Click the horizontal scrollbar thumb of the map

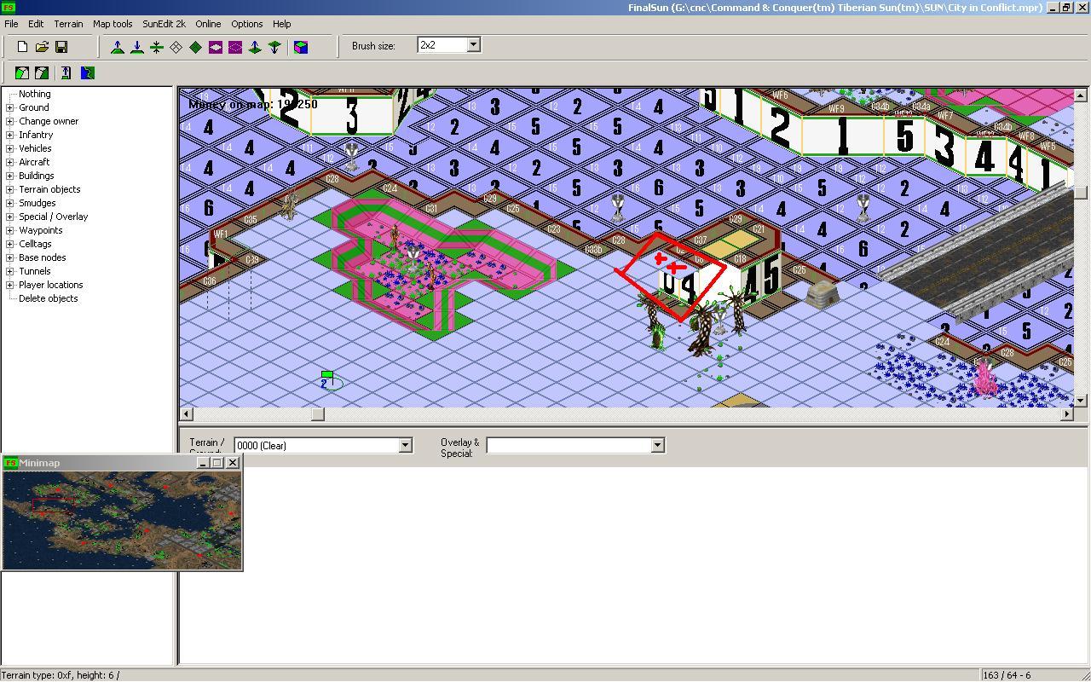tap(317, 413)
